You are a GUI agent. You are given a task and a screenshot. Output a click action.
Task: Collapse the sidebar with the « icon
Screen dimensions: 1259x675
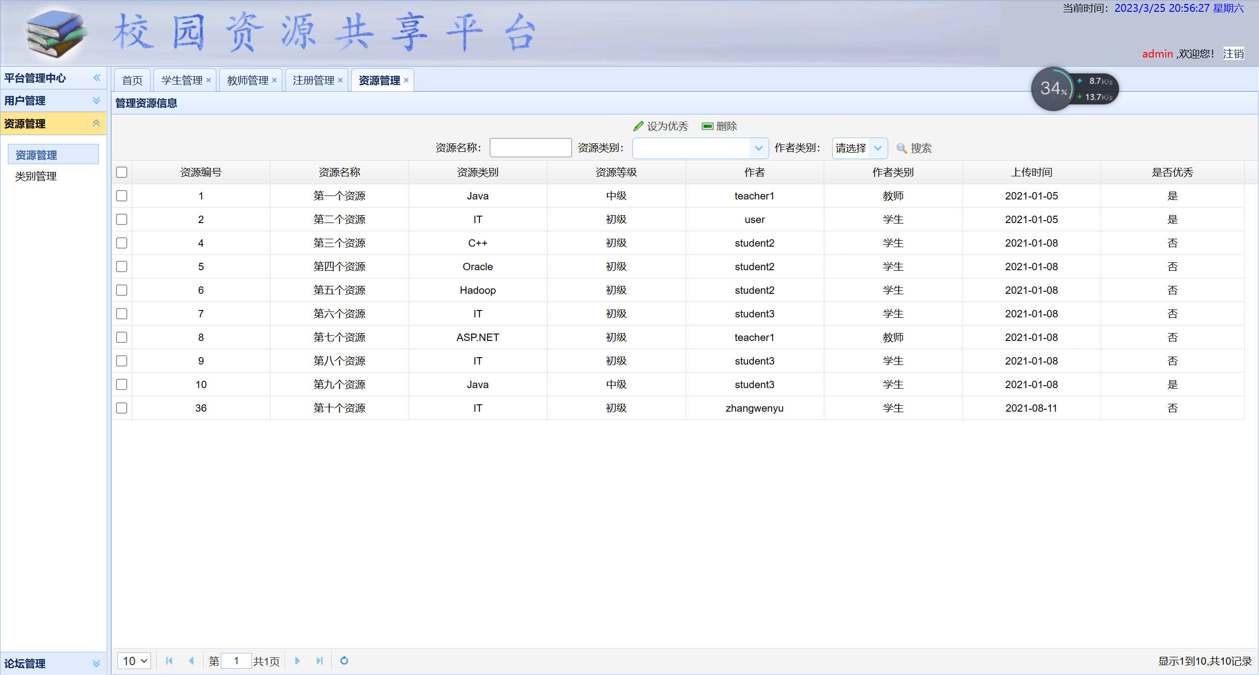coord(97,78)
